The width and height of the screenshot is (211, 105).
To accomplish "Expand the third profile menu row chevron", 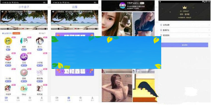I will pos(209,35).
